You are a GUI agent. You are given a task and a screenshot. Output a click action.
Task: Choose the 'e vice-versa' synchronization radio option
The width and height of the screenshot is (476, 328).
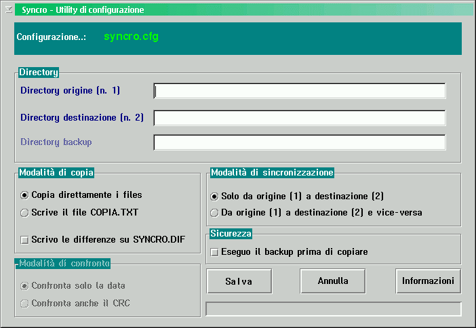215,213
